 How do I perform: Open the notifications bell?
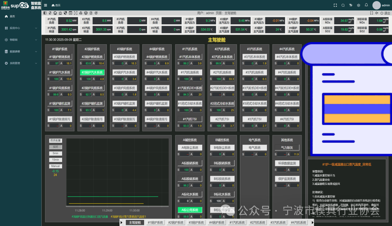click(366, 5)
